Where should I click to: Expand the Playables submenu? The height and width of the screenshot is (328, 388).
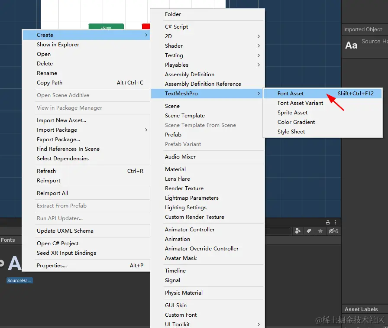pyautogui.click(x=259, y=65)
